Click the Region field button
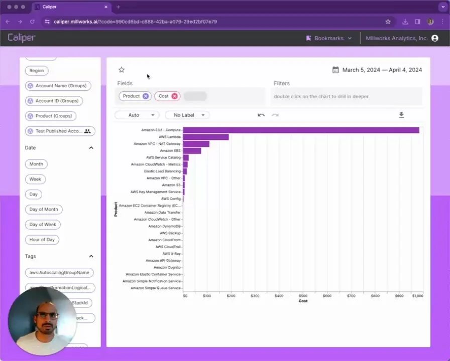Screen dimensions: 450x361 pos(36,70)
